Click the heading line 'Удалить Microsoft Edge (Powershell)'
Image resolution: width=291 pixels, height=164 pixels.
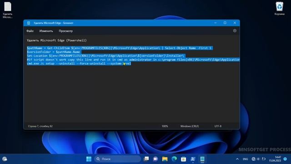tap(56, 41)
